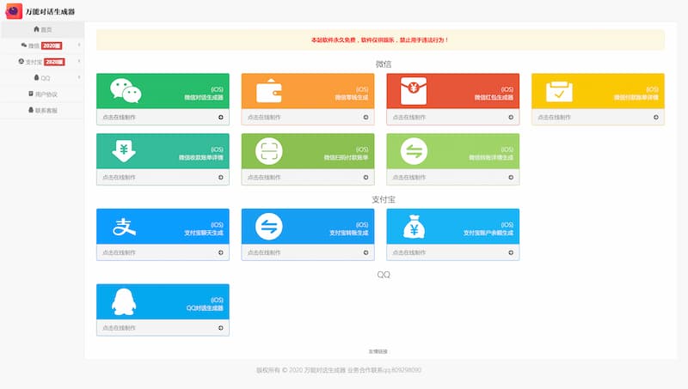Click the 支付宝 section heading
This screenshot has width=688, height=389.
coord(384,199)
